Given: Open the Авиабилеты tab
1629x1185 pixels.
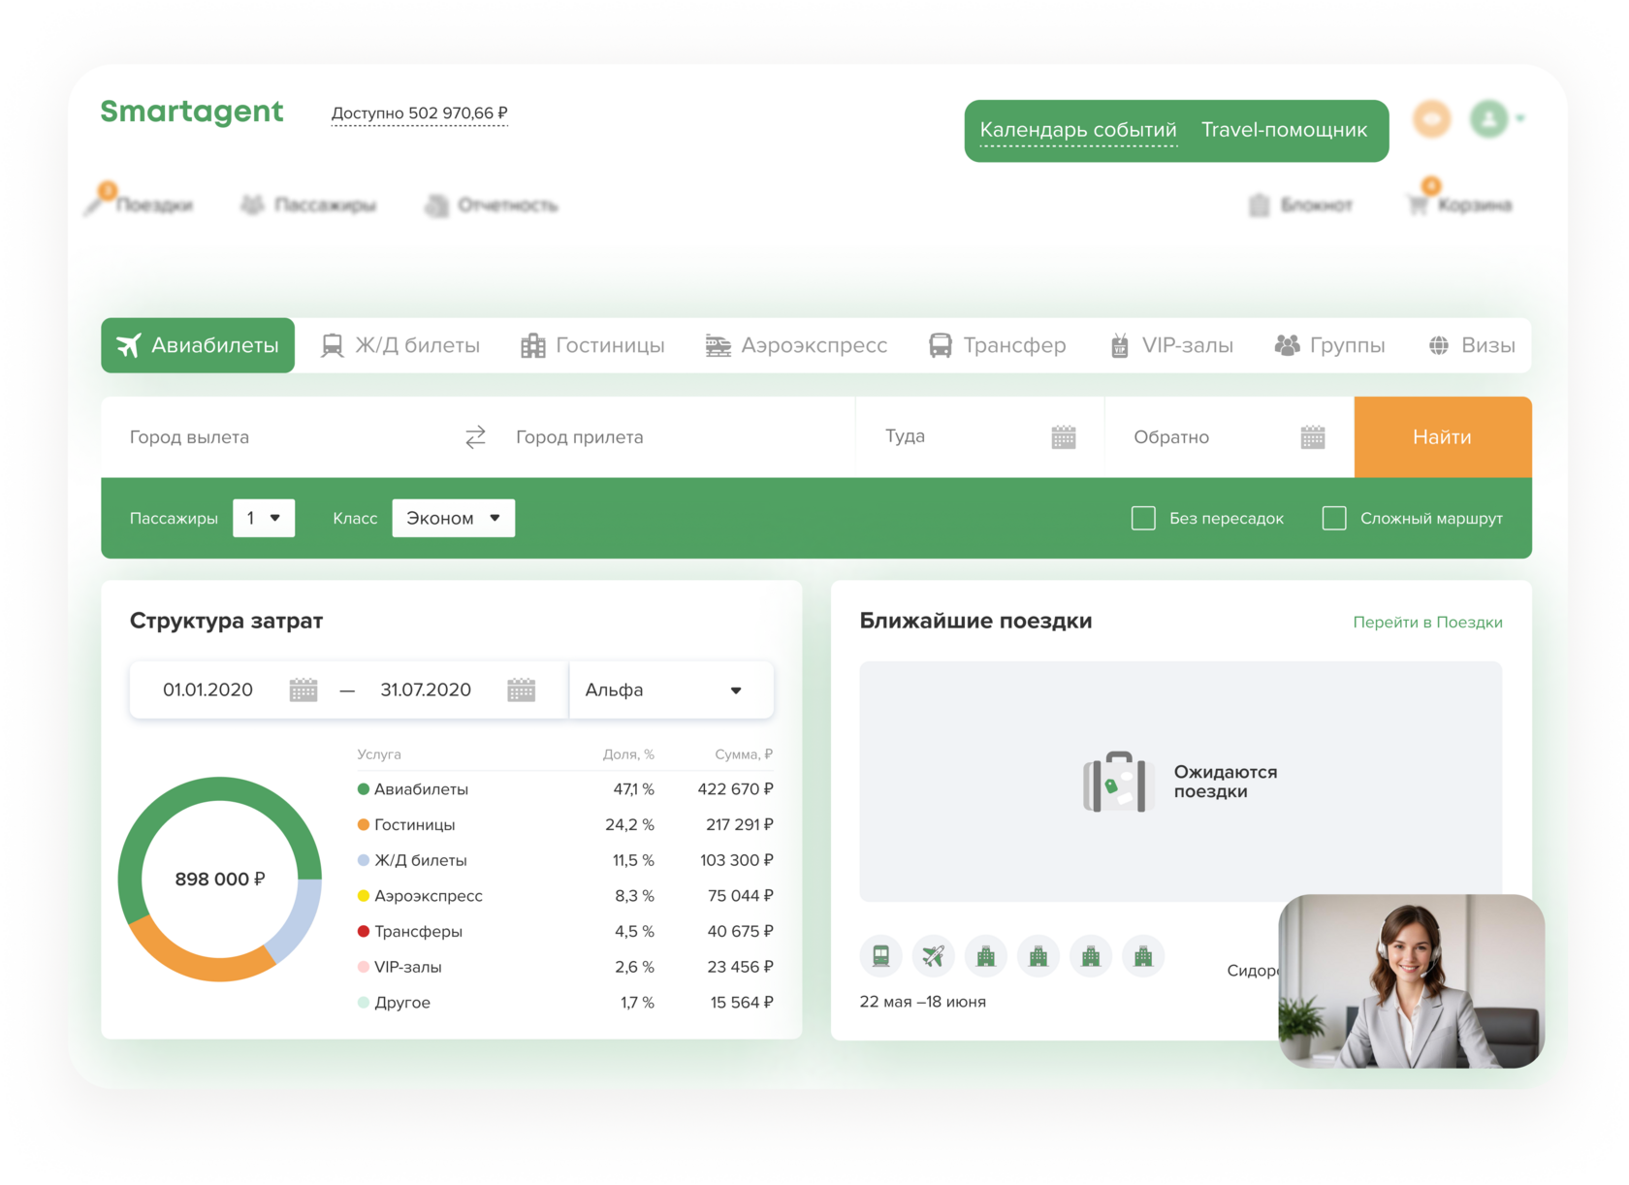Looking at the screenshot, I should pyautogui.click(x=198, y=345).
